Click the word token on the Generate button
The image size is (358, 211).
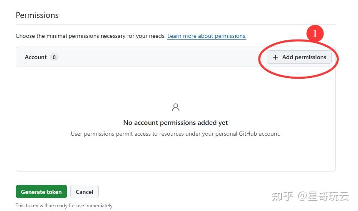[x=54, y=192]
